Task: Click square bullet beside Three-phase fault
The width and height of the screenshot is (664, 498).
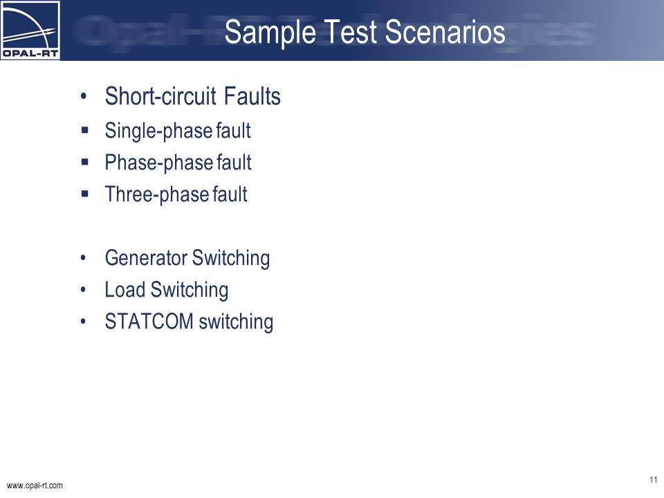Action: click(85, 194)
